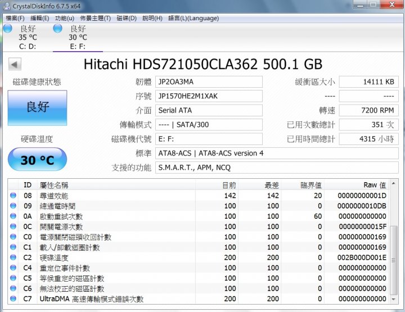Open the 語言(L)(Language) menu
405x312 pixels.
pos(193,19)
